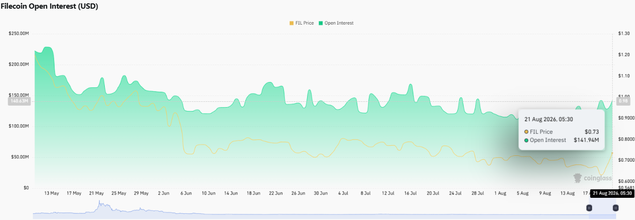Click the '2 Jun' date label
This screenshot has height=220, width=635.
point(163,193)
